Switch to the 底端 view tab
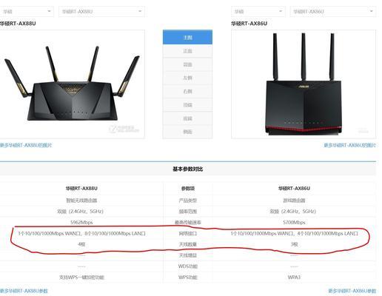 (187, 118)
